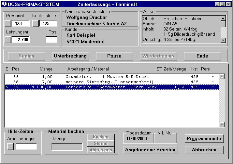Click the text 54321 Musterdorf

click(x=86, y=42)
